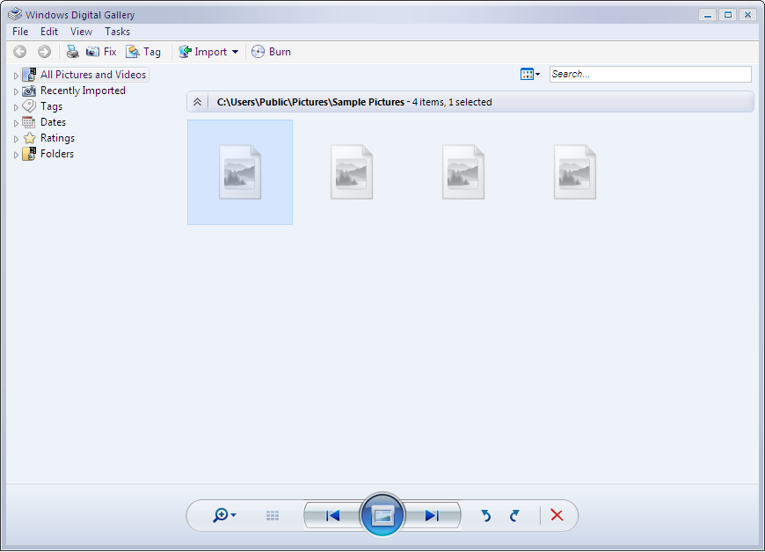This screenshot has height=552, width=765.
Task: Go forward with the Forward arrow
Action: click(44, 52)
